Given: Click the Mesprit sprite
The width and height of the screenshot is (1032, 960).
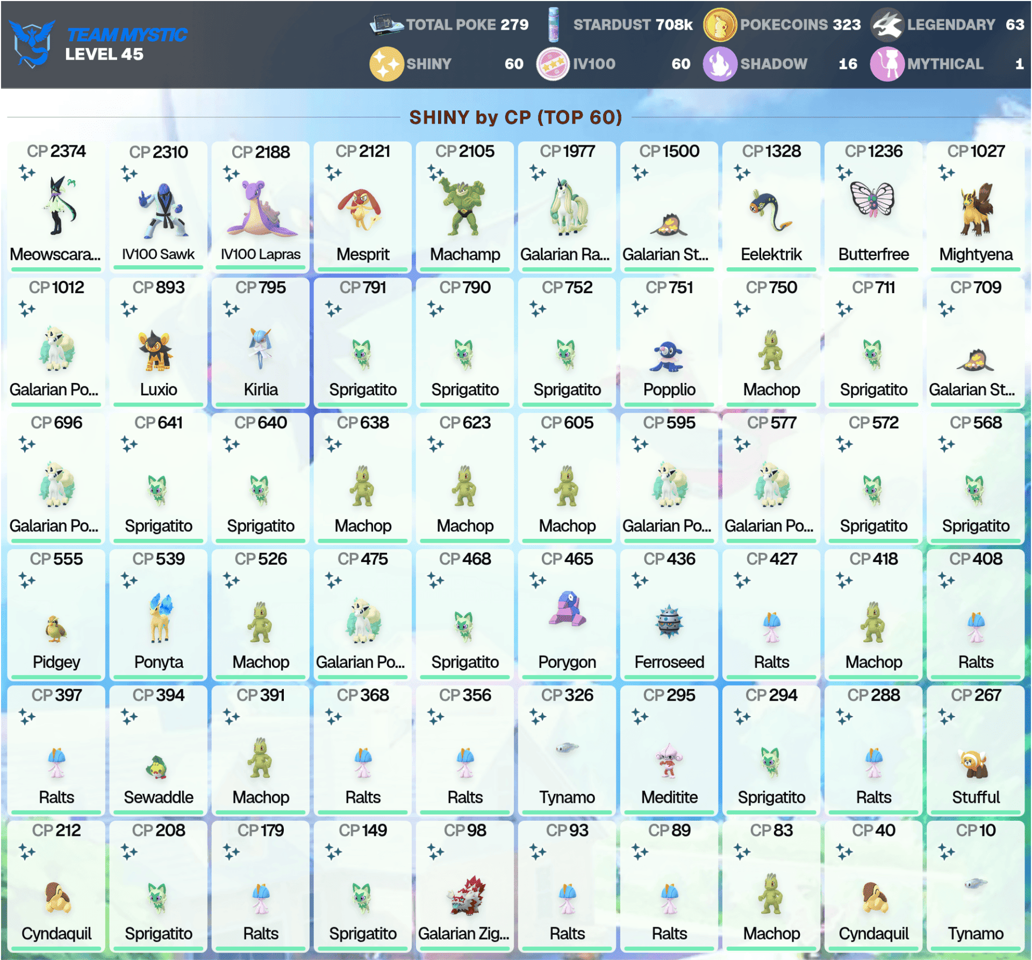Looking at the screenshot, I should (360, 209).
